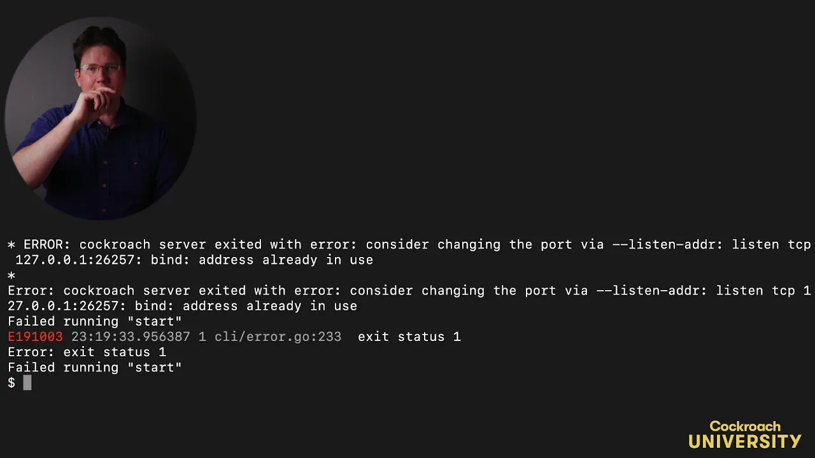Click the "Error: exit status 1" line

coord(87,352)
